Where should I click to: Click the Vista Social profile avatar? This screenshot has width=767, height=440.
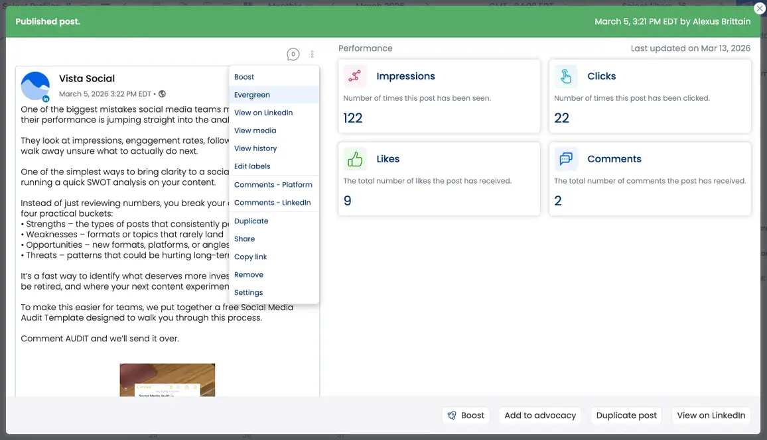(35, 86)
